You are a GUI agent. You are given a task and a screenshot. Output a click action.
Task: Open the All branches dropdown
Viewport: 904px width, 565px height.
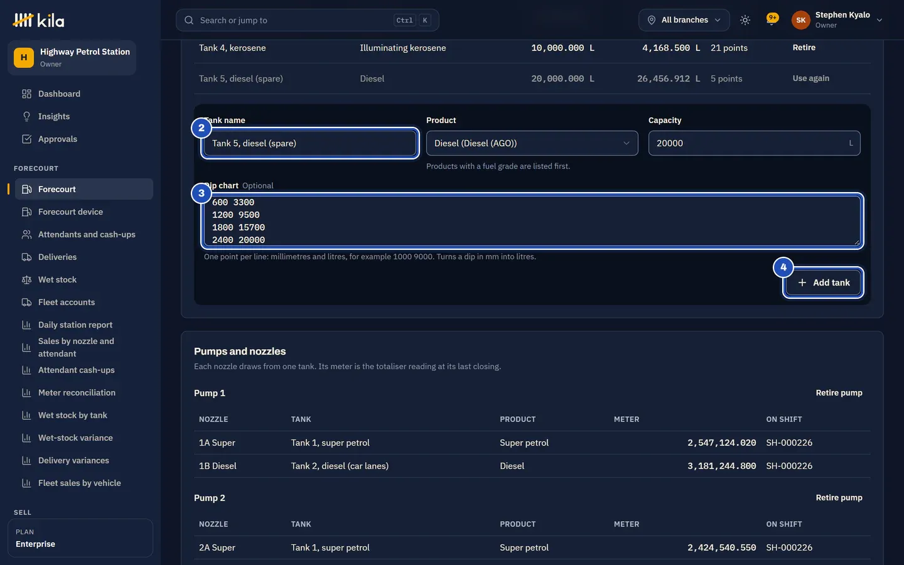point(684,20)
